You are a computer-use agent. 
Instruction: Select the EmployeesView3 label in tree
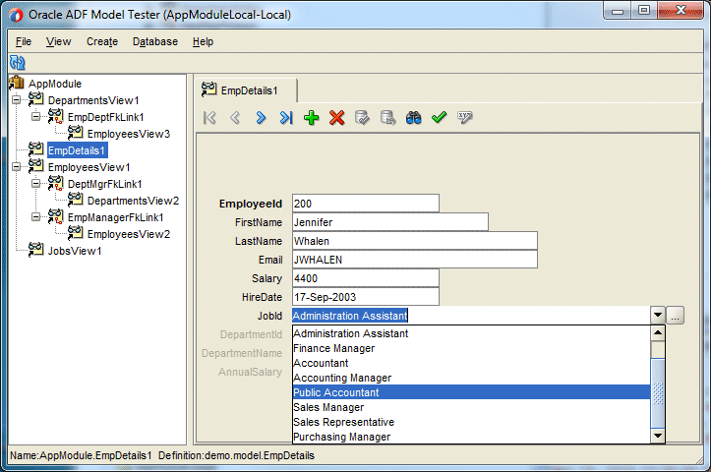point(129,134)
